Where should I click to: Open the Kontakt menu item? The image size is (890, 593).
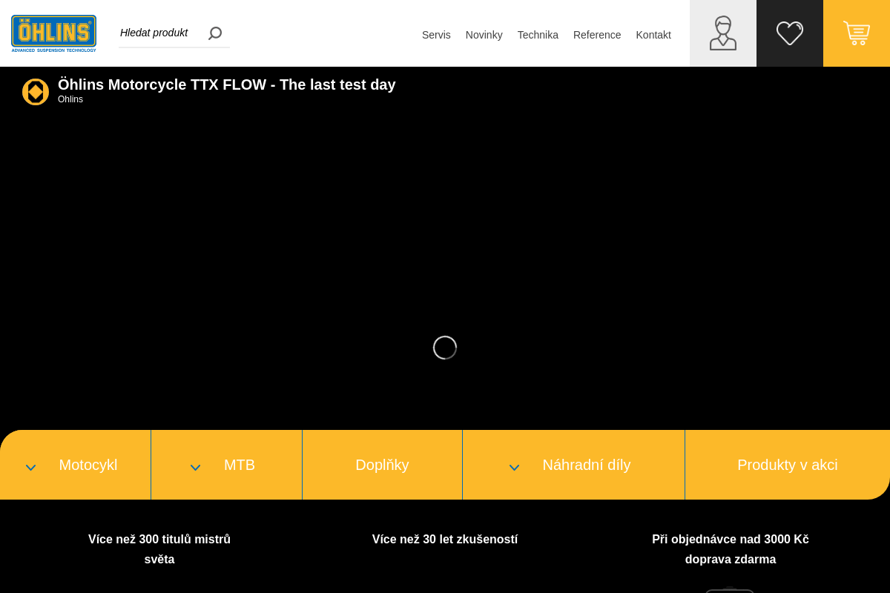[653, 35]
